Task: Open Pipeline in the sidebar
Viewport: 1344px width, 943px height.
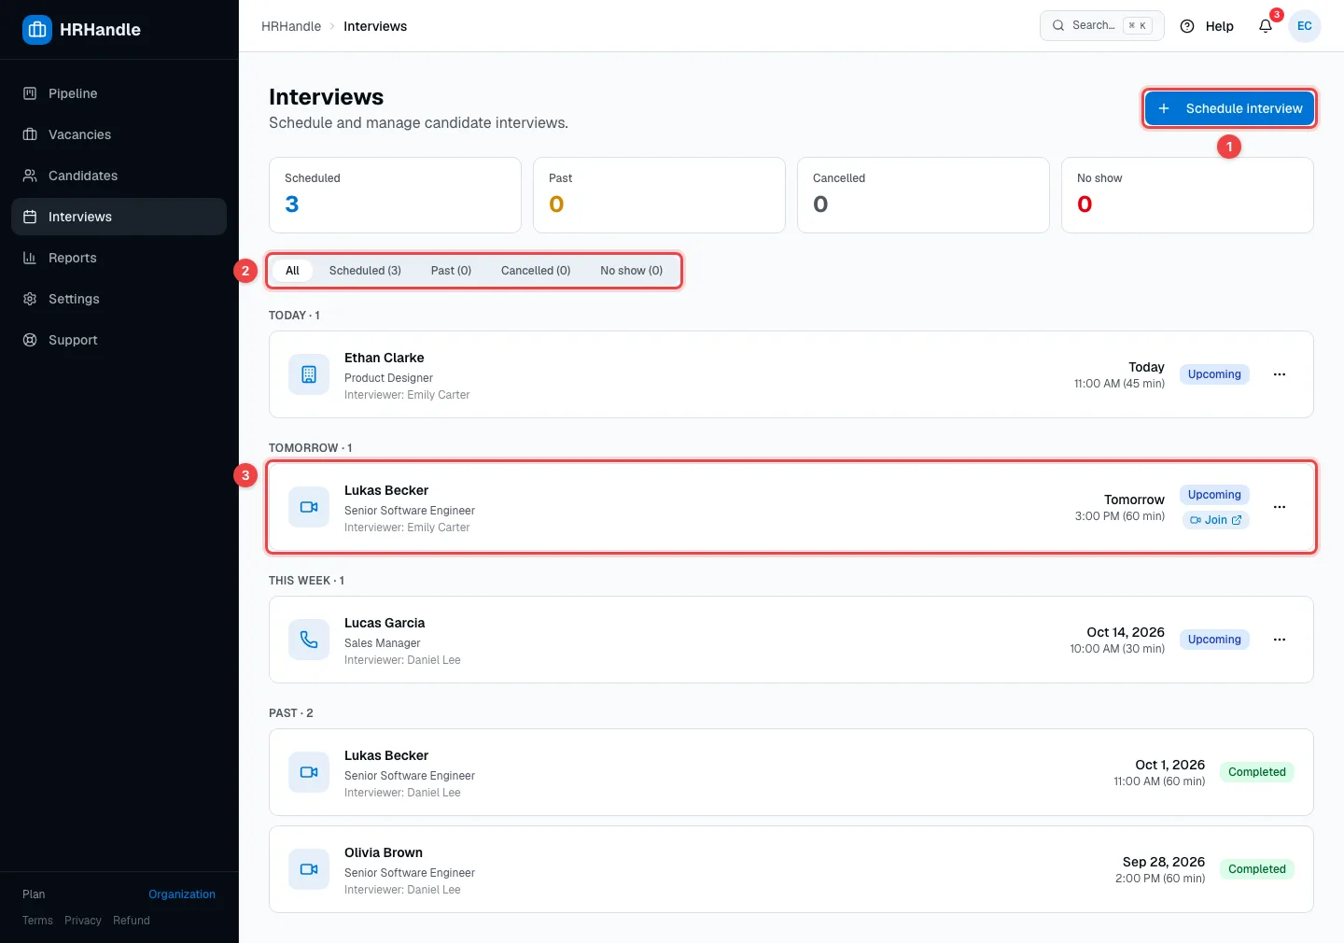Action: [x=119, y=93]
